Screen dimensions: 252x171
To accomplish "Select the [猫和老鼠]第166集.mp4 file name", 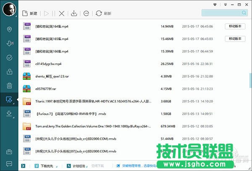I will 52,51.
